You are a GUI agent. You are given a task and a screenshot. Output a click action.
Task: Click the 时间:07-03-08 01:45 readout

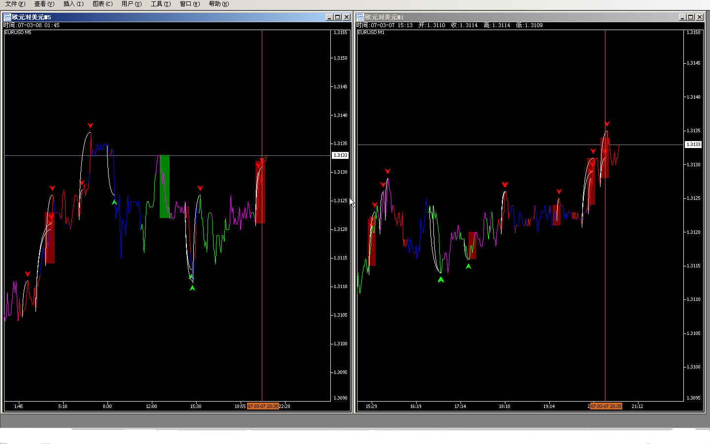[32, 25]
